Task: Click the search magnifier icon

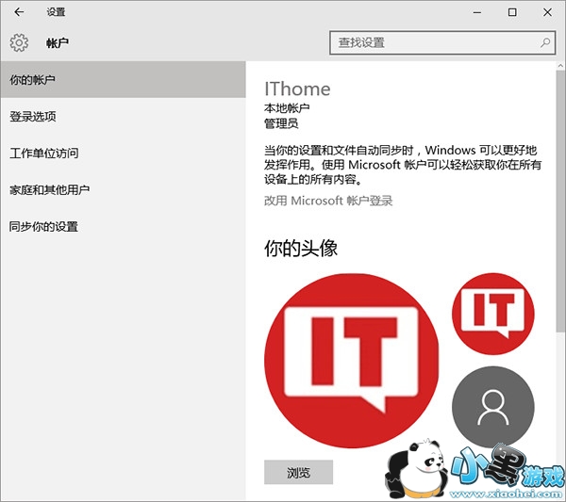Action: pos(545,42)
